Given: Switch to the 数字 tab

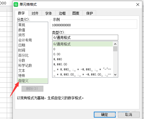Looking at the screenshot, I should point(22,13).
